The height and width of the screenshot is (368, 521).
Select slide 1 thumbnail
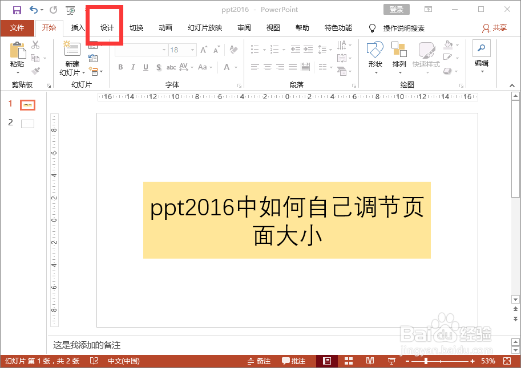pos(27,105)
